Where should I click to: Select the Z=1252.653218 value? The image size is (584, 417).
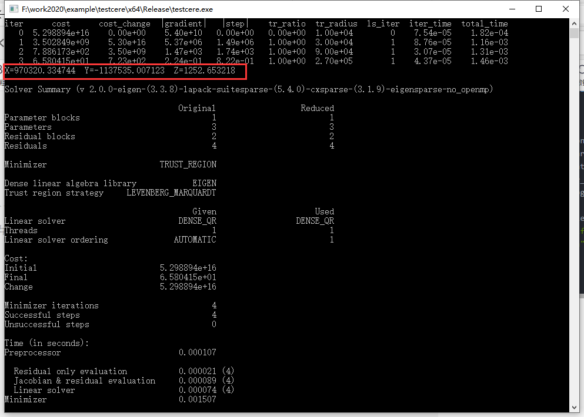205,70
